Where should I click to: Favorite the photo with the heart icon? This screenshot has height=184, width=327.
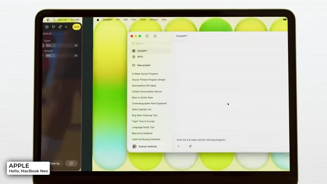[x=53, y=27]
